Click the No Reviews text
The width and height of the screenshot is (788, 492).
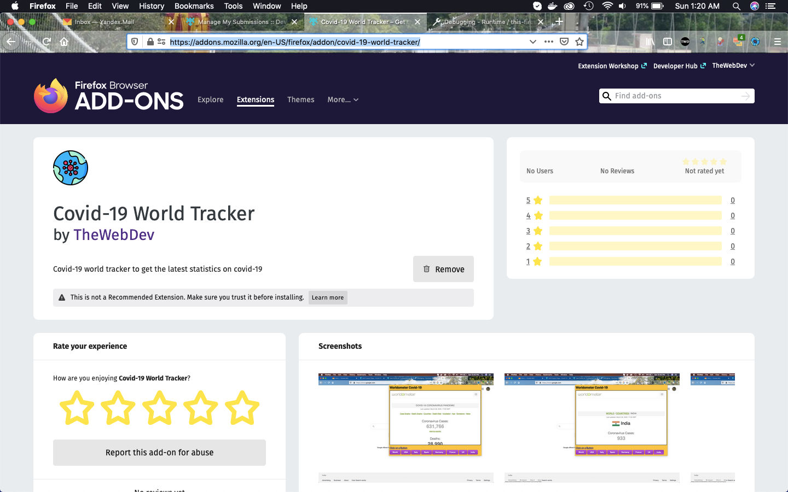click(617, 171)
